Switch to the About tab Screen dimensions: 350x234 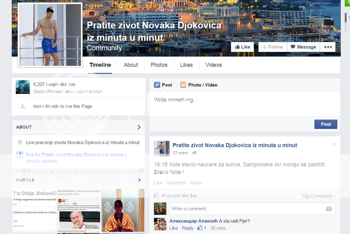point(131,65)
